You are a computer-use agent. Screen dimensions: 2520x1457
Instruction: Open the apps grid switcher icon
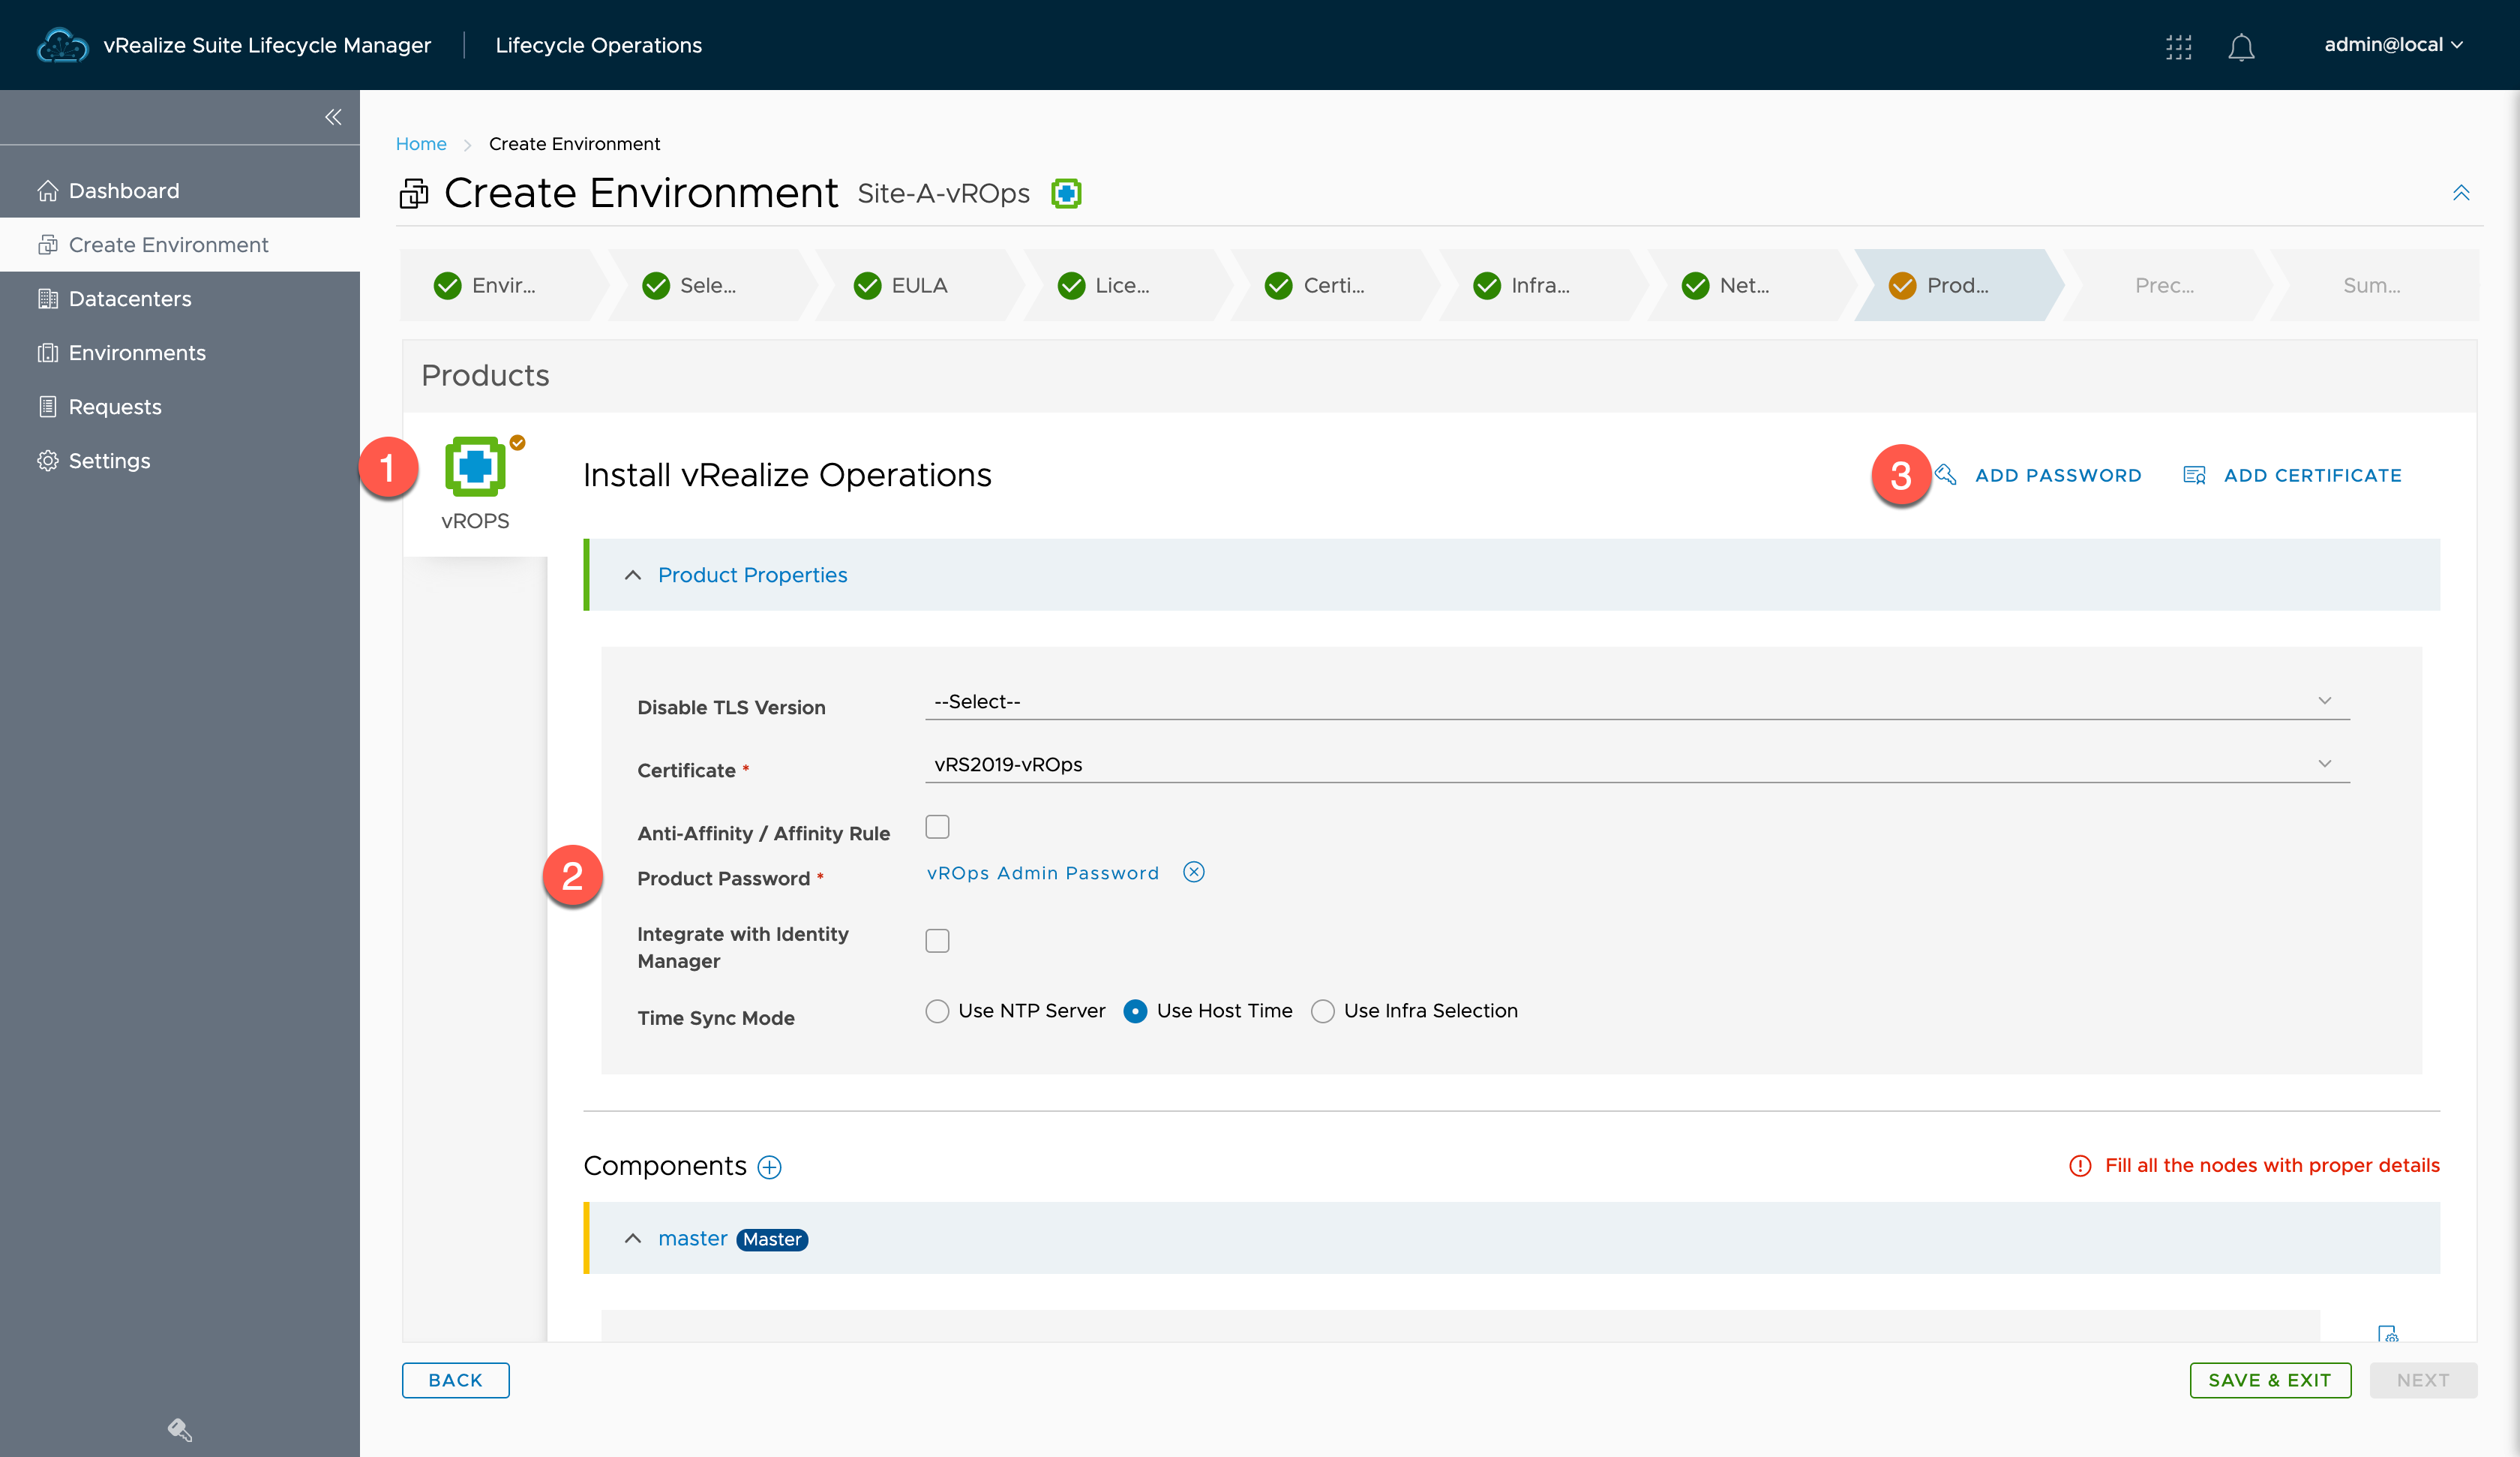point(2178,46)
